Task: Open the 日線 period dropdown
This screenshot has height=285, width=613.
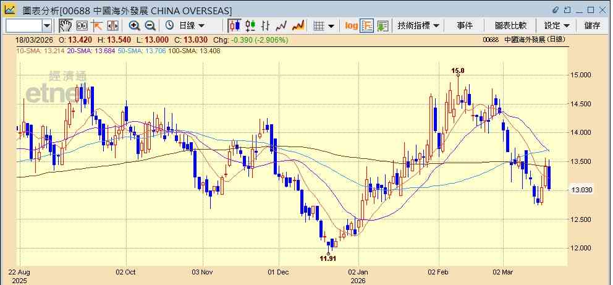Action: click(192, 26)
